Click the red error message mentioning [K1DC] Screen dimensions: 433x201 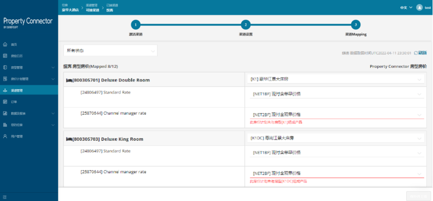click(x=278, y=182)
